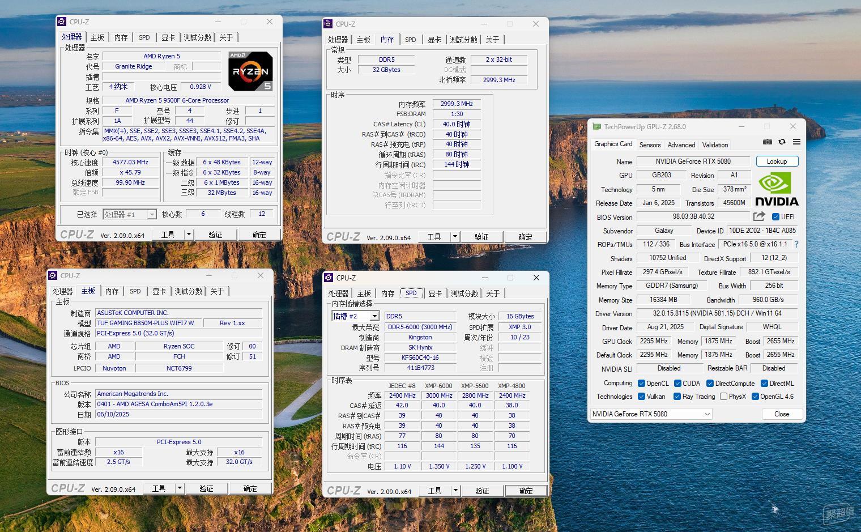This screenshot has width=861, height=532.
Task: Click the 指令集 instruction set text box
Action: pyautogui.click(x=189, y=135)
